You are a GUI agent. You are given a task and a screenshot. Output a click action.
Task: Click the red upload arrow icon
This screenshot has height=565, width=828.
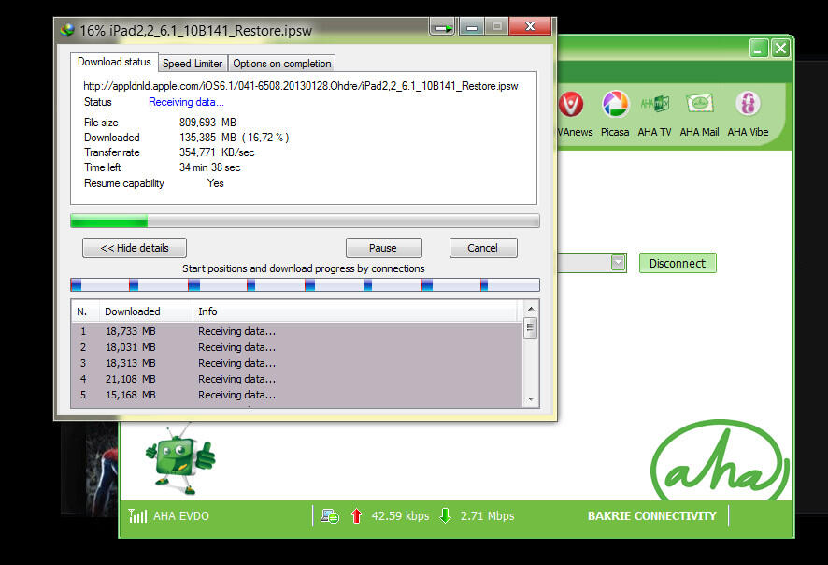point(356,515)
